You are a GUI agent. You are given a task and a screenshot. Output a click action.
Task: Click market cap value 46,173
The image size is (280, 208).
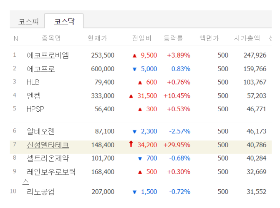(x=257, y=131)
